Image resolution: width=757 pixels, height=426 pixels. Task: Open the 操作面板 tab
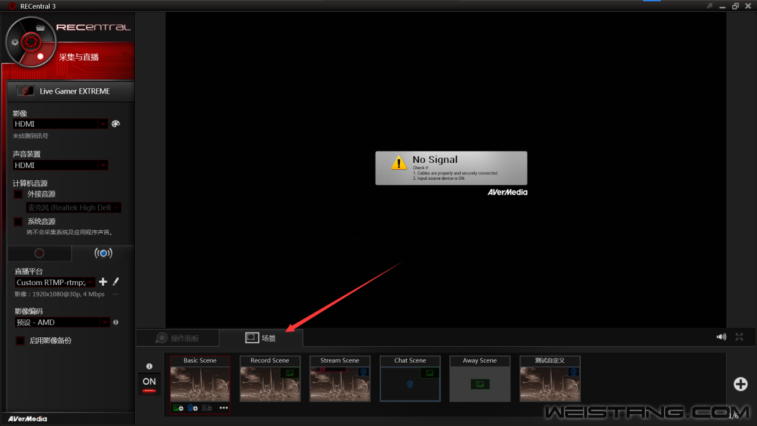(177, 338)
